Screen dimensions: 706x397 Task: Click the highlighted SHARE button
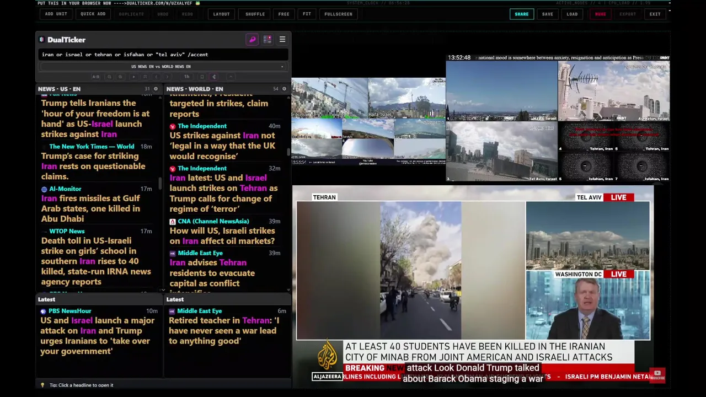pyautogui.click(x=521, y=14)
